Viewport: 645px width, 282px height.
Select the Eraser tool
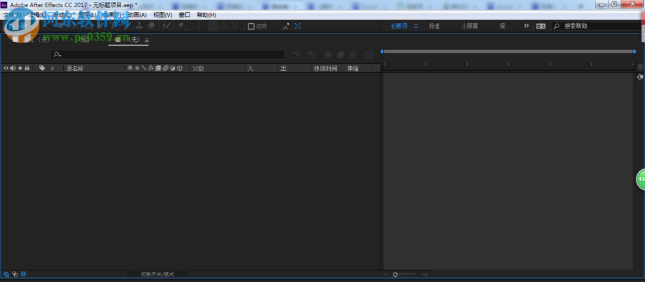coord(151,26)
